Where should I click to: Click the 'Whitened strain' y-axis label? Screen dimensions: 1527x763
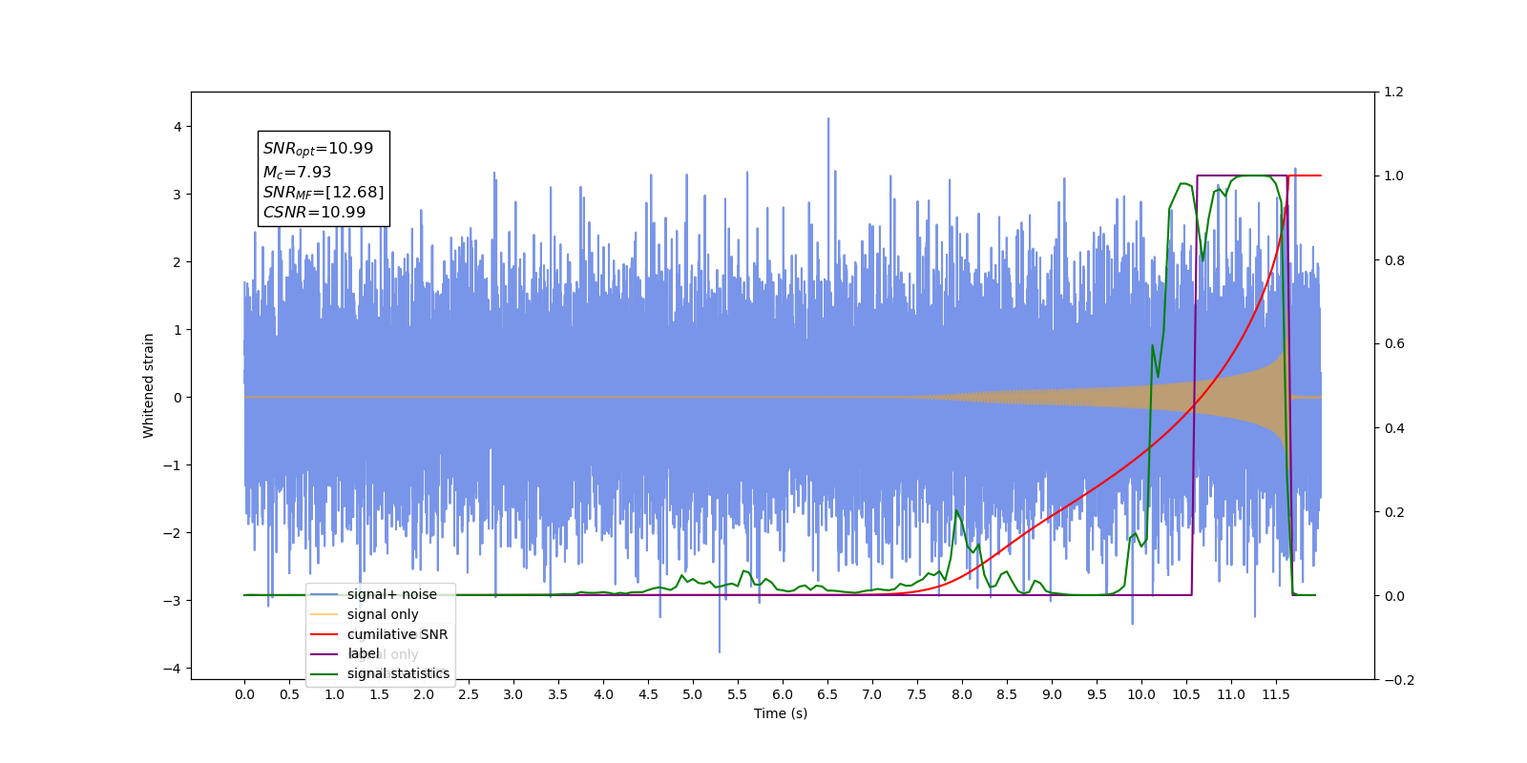(x=148, y=385)
